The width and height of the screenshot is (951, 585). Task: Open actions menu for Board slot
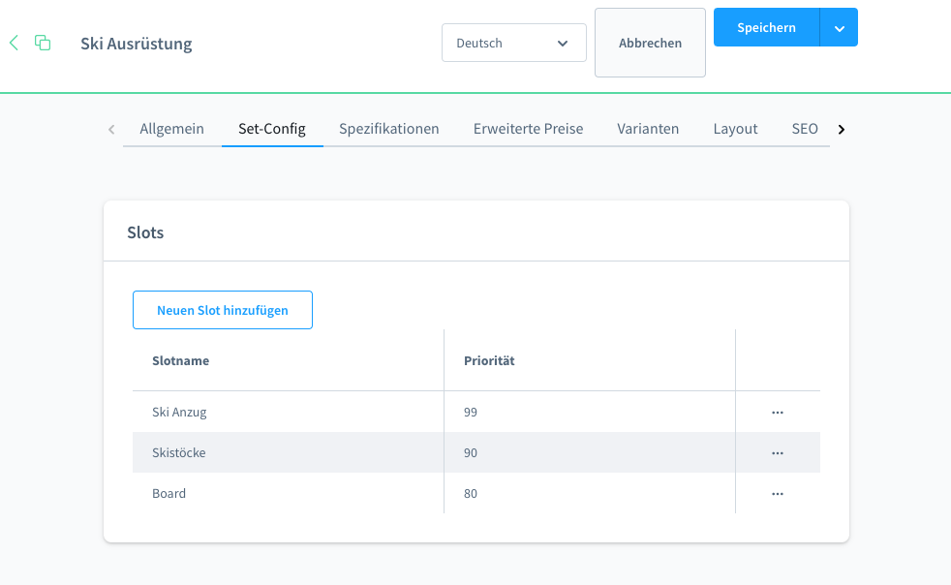(778, 493)
